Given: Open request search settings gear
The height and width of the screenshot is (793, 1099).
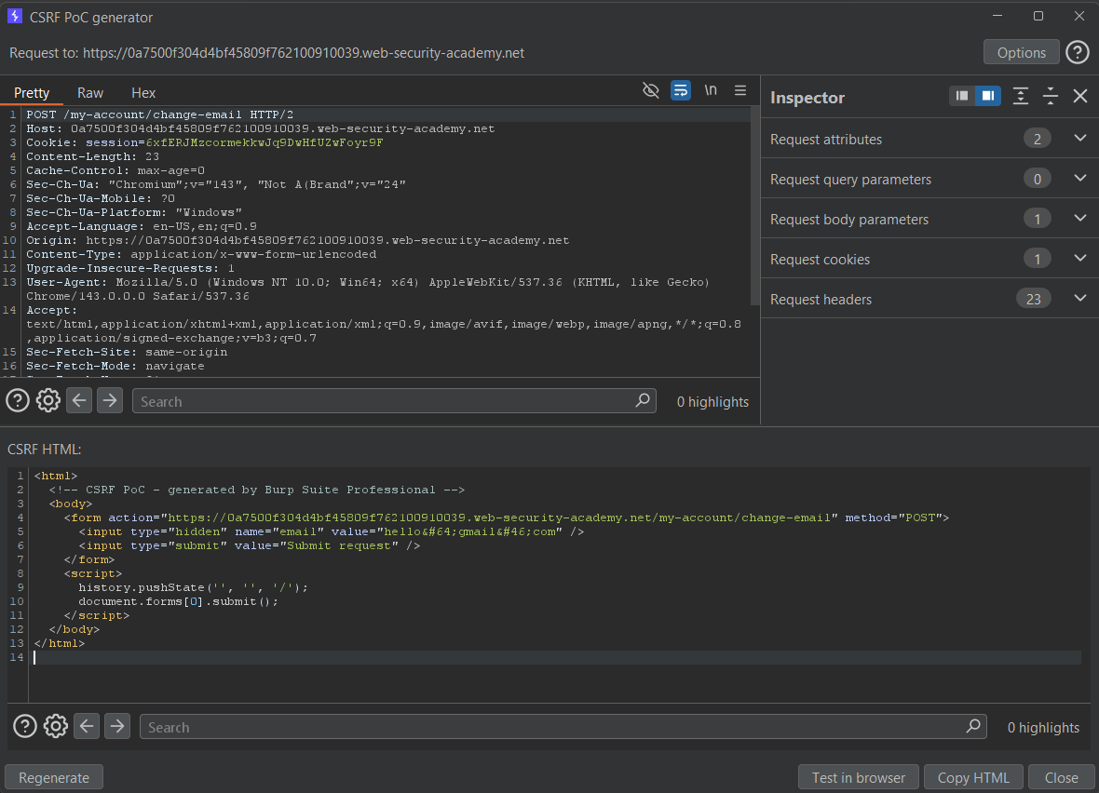Looking at the screenshot, I should [x=48, y=401].
